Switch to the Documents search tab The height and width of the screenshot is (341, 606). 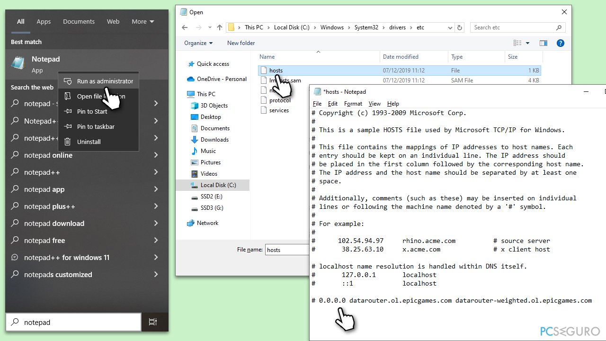pyautogui.click(x=79, y=21)
